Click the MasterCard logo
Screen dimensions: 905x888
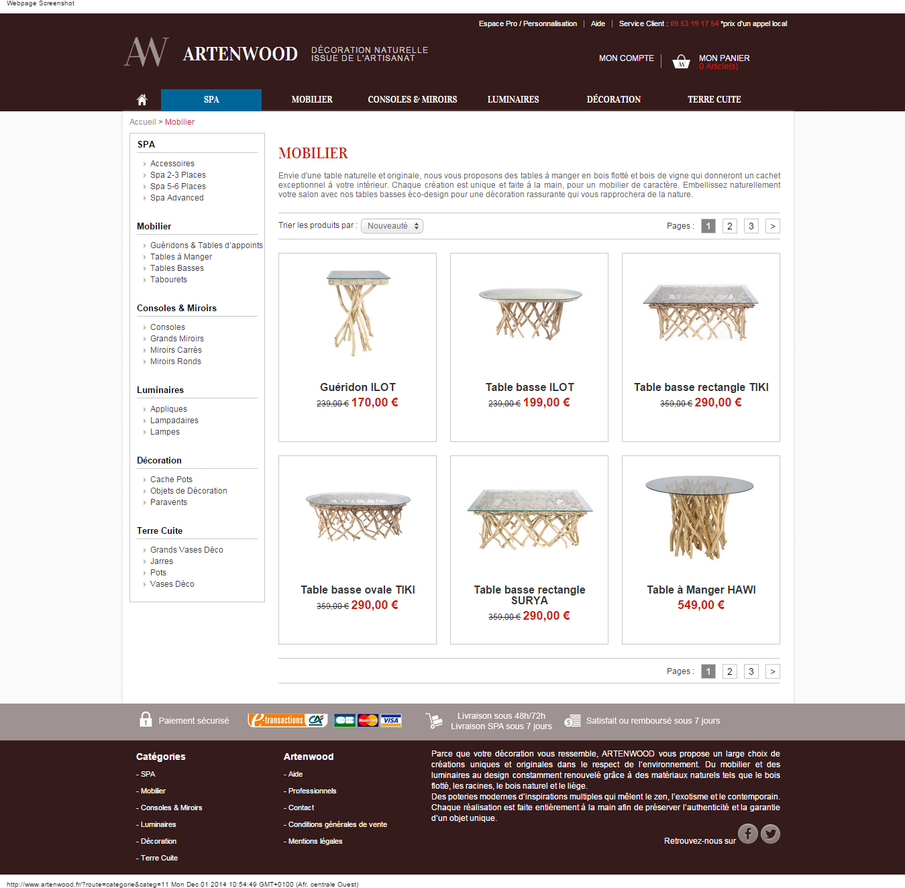point(368,720)
